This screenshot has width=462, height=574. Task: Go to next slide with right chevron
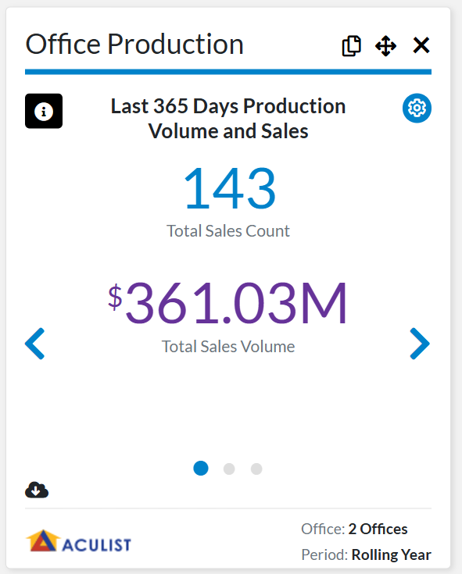(420, 344)
